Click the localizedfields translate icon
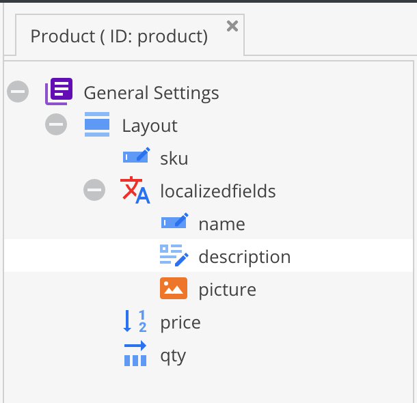This screenshot has height=403, width=417. 135,191
